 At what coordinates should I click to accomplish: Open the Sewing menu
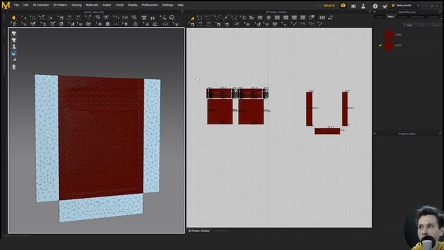76,5
